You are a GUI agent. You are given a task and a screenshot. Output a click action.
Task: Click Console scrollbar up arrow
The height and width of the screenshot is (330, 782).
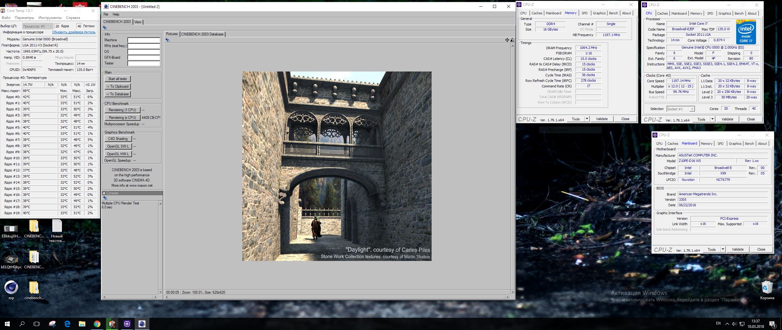161,204
